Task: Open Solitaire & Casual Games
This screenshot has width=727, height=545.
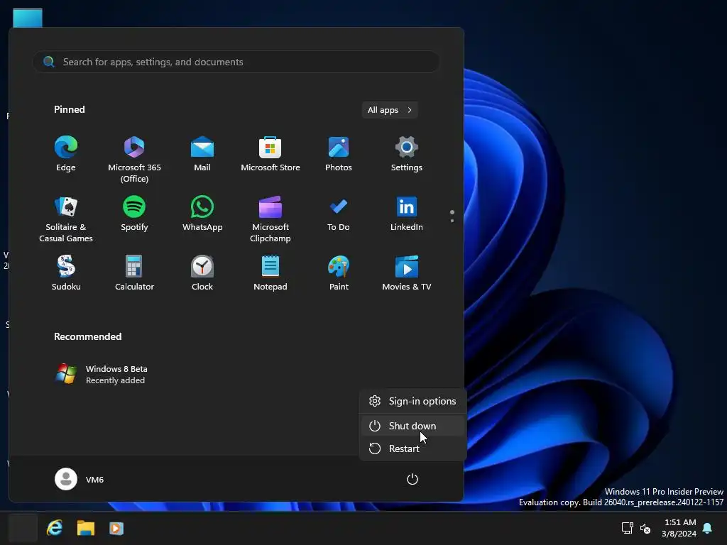Action: pyautogui.click(x=66, y=219)
